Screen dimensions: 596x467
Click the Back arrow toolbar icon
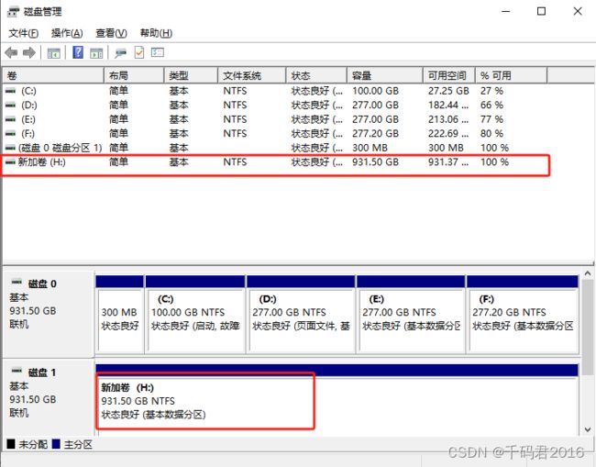tap(11, 52)
